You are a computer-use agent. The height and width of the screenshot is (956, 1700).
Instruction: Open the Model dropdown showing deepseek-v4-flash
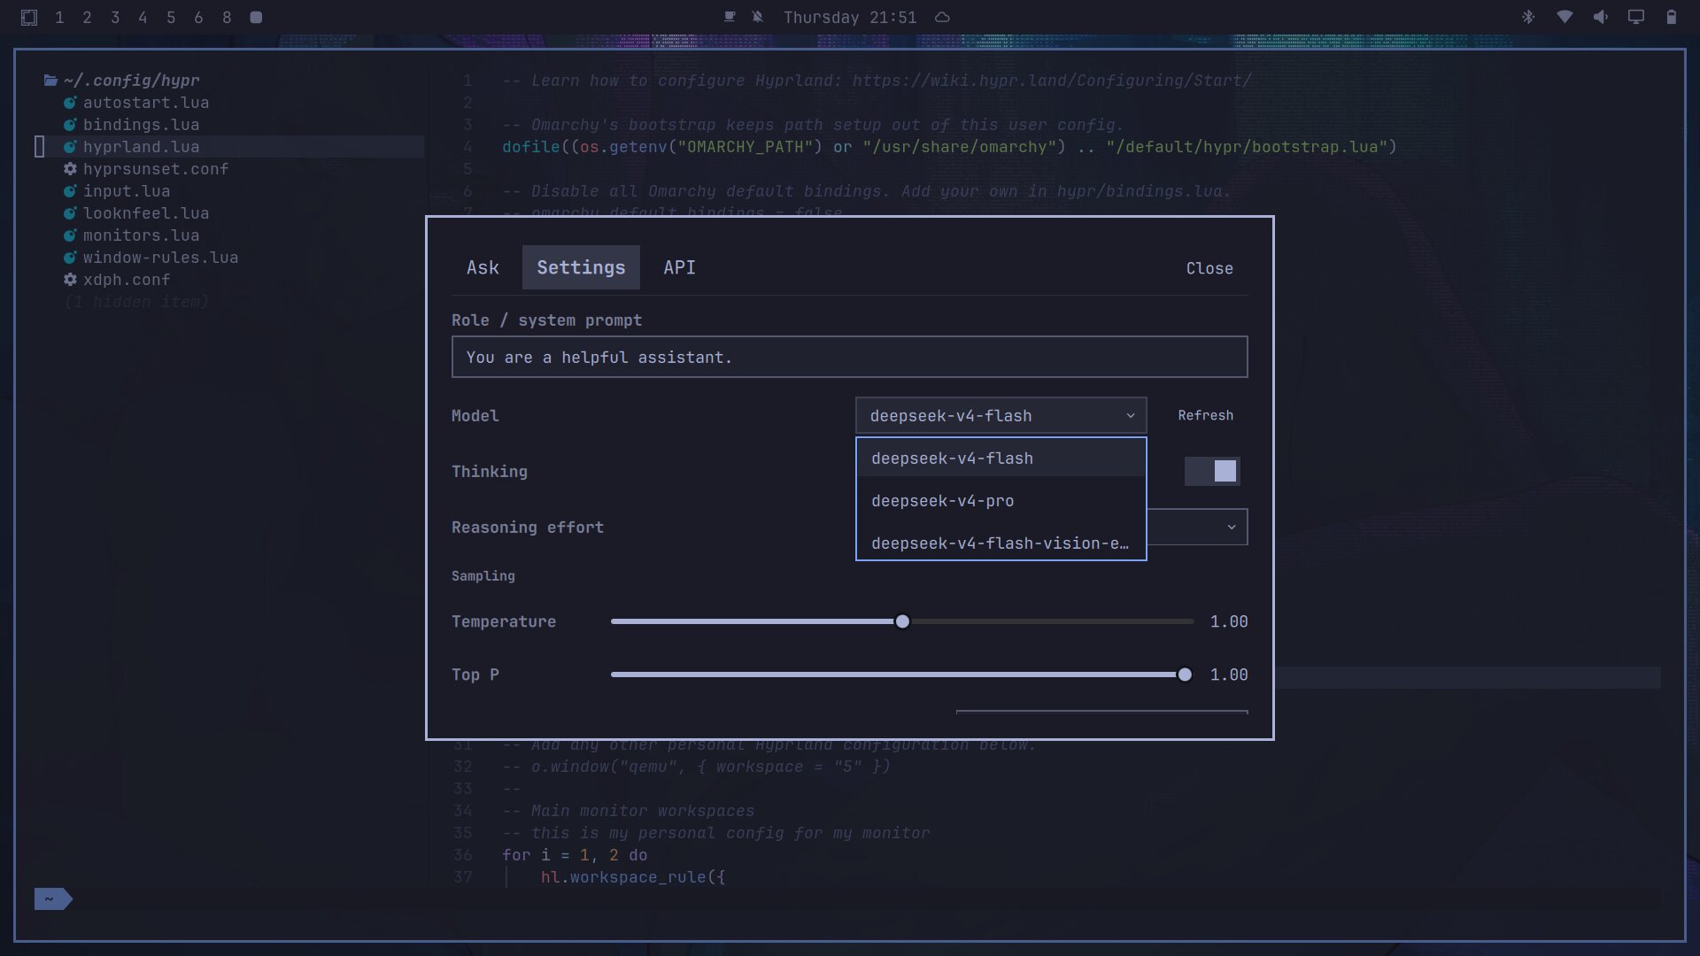tap(1001, 415)
